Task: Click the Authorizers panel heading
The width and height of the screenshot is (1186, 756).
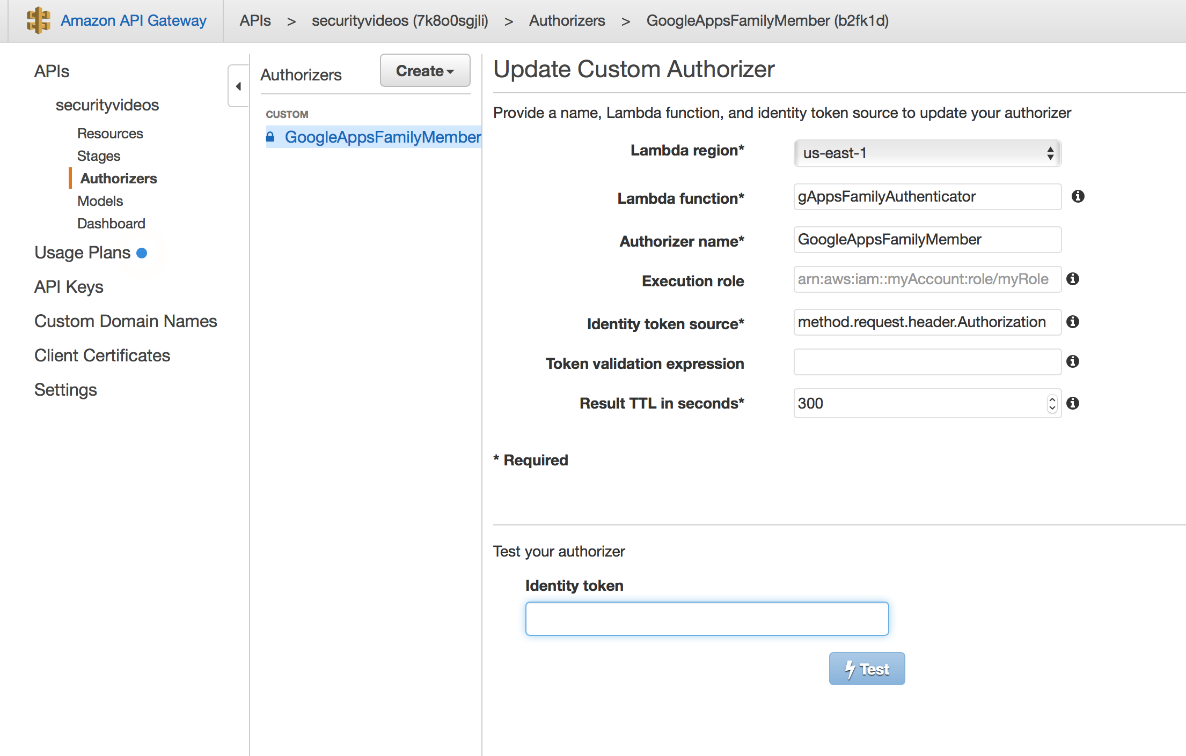Action: click(x=301, y=75)
